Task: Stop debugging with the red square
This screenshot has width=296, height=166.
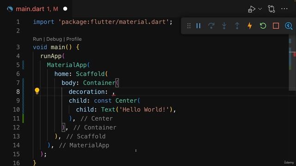Action: (276, 26)
